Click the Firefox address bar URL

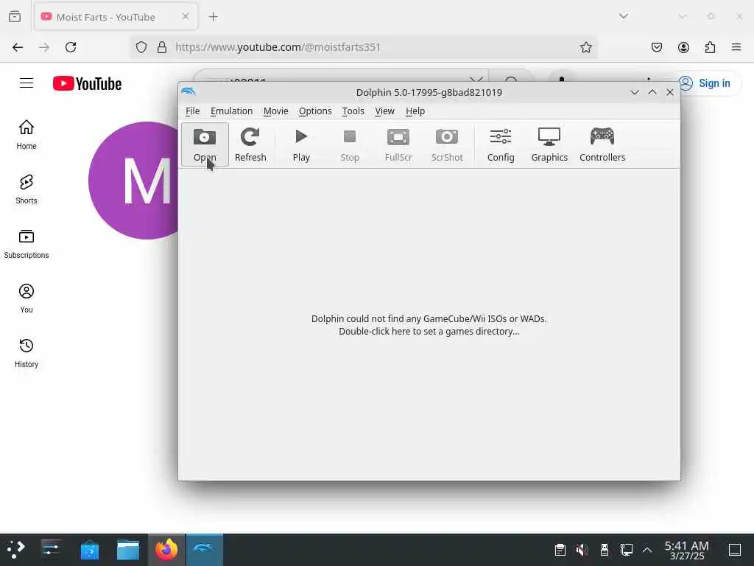coord(278,47)
